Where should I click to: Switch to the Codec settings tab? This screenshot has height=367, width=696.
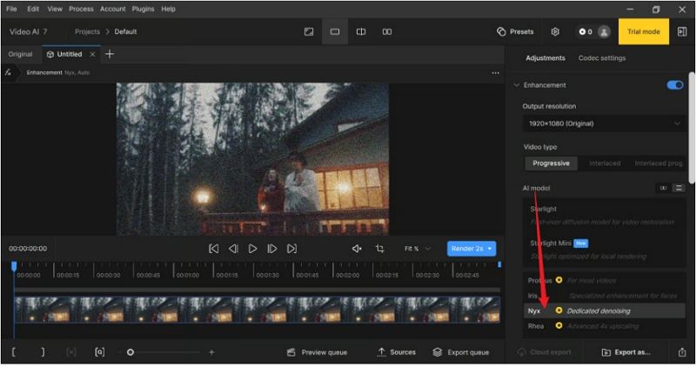[x=601, y=58]
